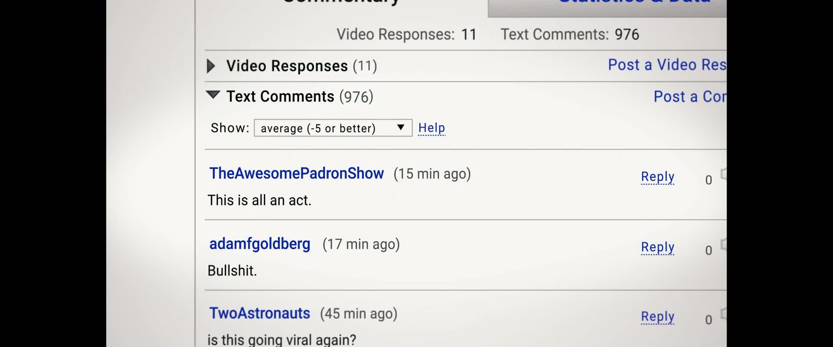This screenshot has width=833, height=347.
Task: Rate TheAwesomePadronShow's comment with thumb icon
Action: coord(723,174)
